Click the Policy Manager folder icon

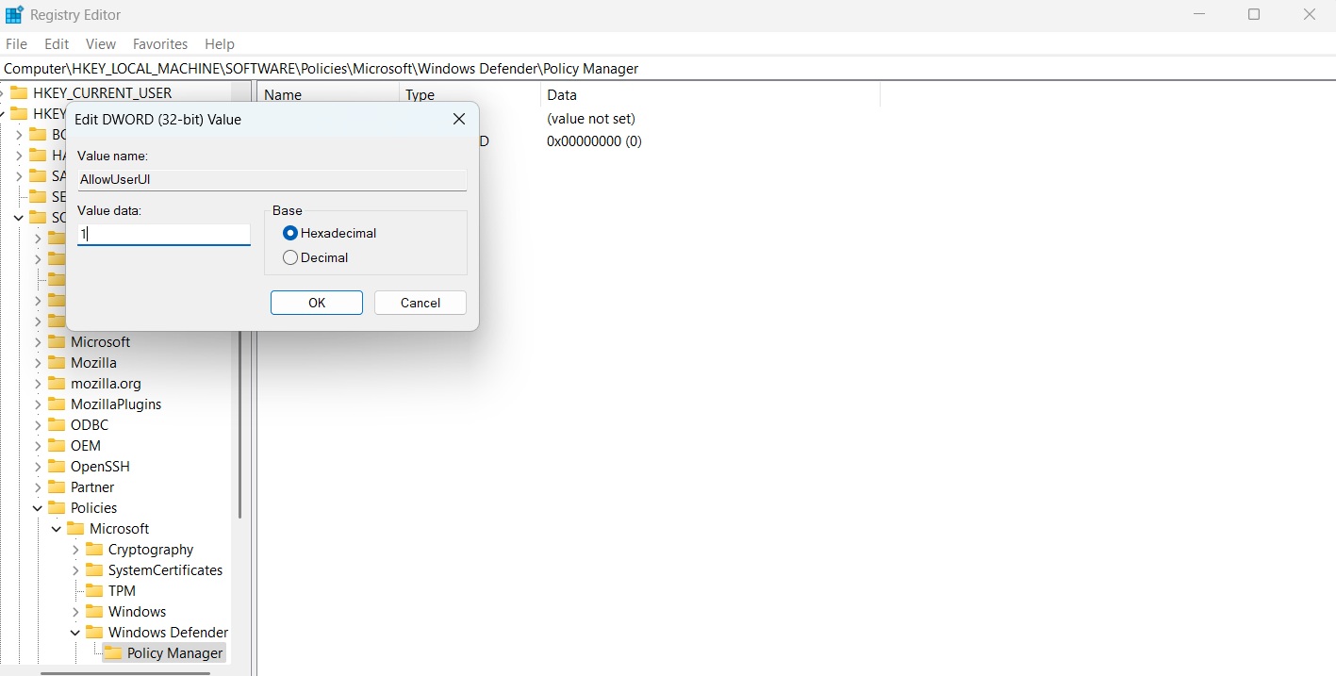pyautogui.click(x=113, y=652)
